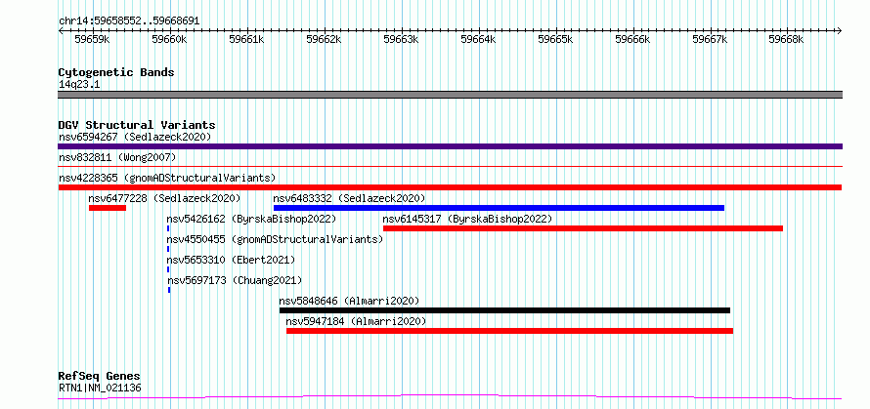Screen dimensions: 870x409
Task: Click the Cytogenetic Bands track title
Action: pyautogui.click(x=116, y=72)
